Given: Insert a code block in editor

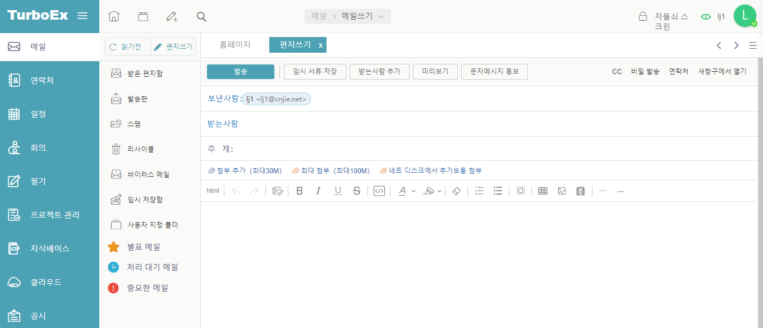Looking at the screenshot, I should [x=379, y=191].
